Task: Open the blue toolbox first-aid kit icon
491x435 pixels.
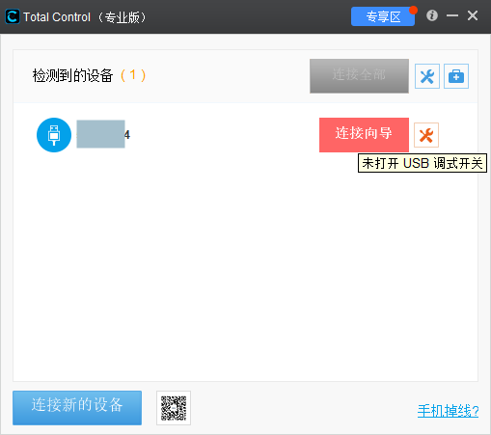Action: point(456,76)
